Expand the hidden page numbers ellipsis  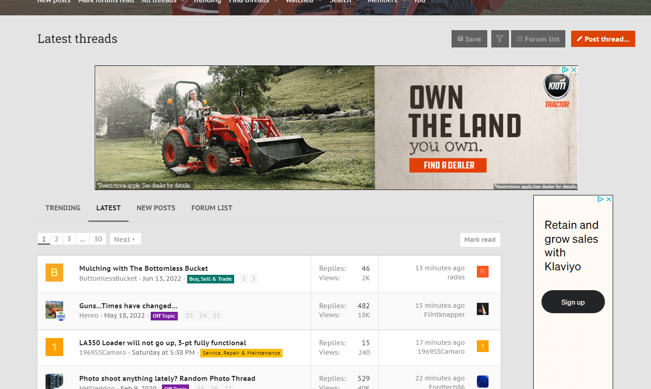tap(82, 239)
